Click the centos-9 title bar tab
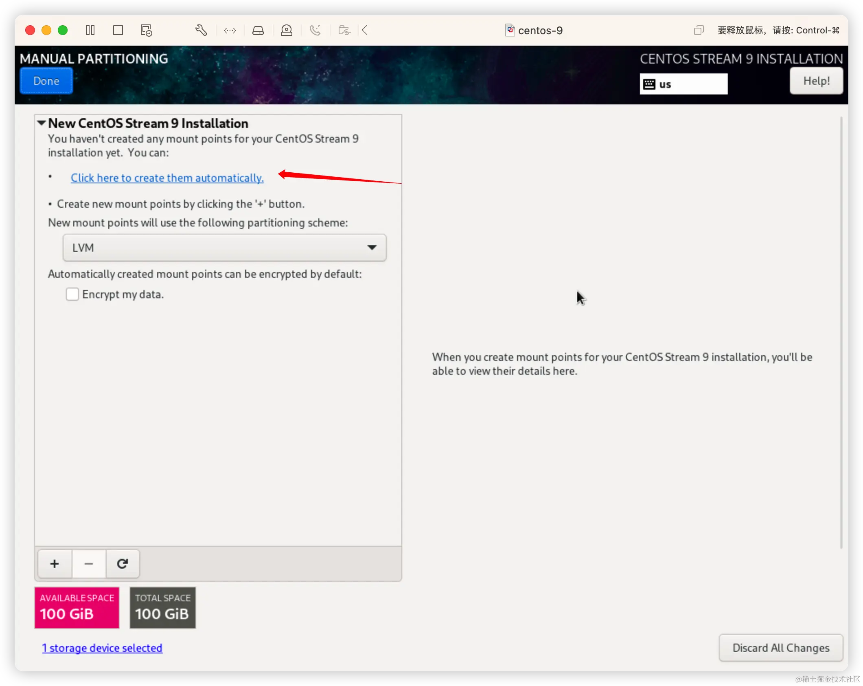The height and width of the screenshot is (686, 863). [x=533, y=30]
